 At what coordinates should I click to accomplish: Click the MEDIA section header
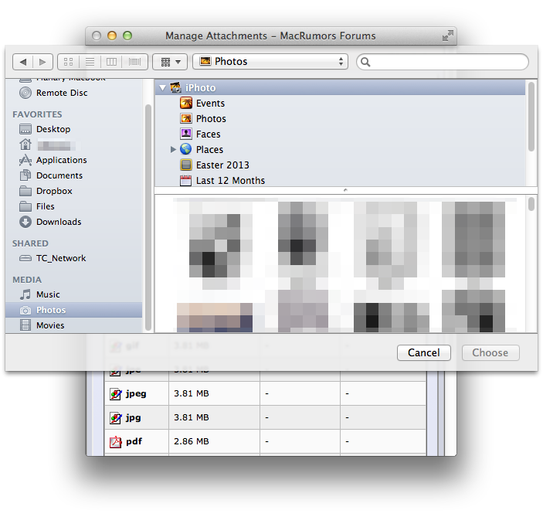(x=27, y=280)
